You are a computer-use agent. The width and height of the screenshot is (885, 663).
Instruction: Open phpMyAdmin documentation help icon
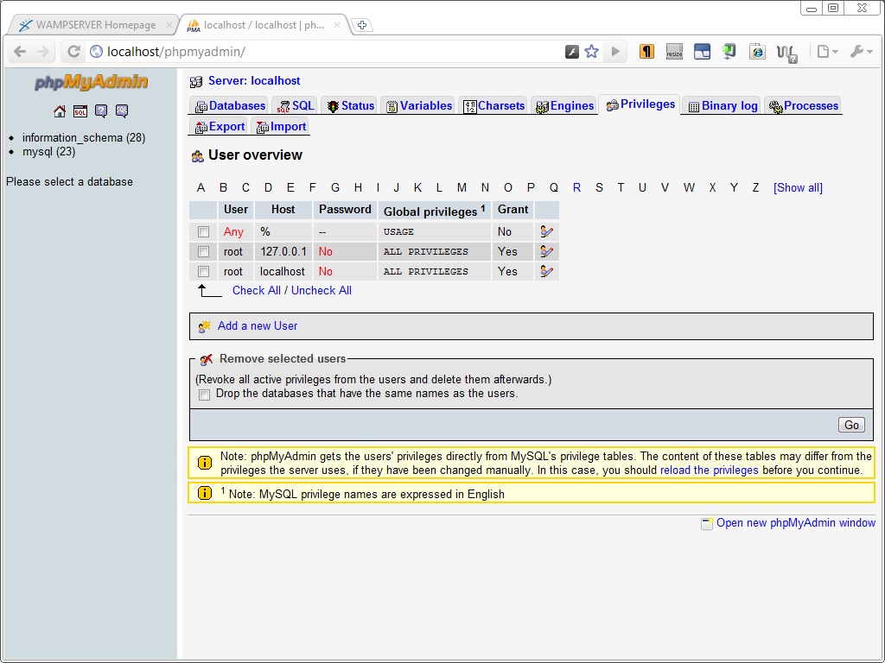(x=101, y=111)
